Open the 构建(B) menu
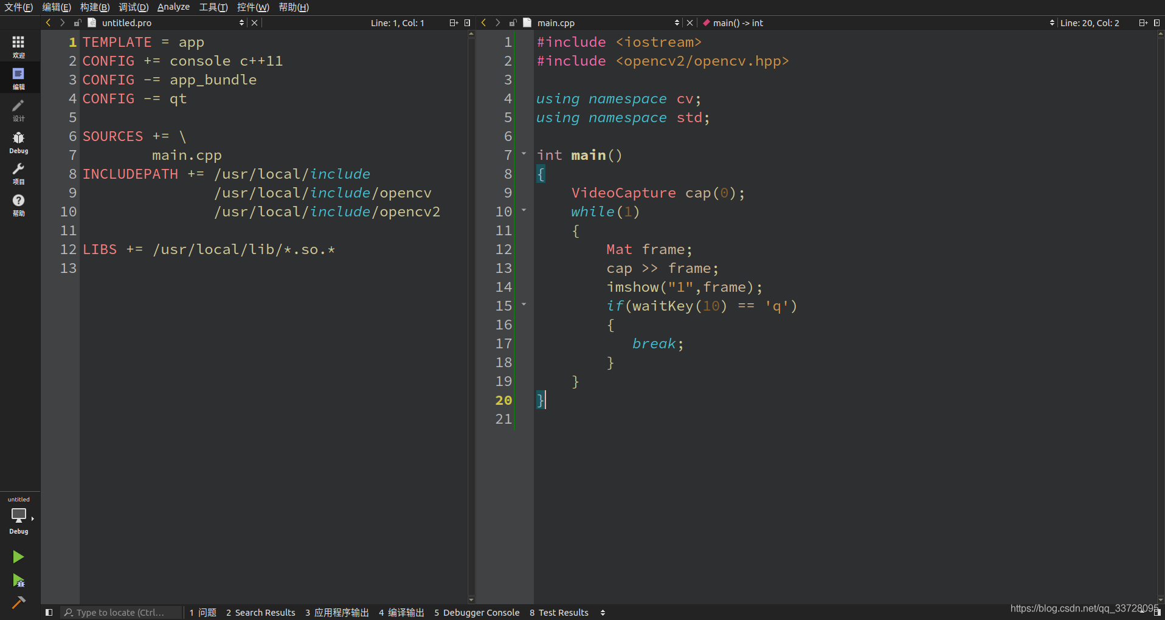The width and height of the screenshot is (1165, 620). 95,7
